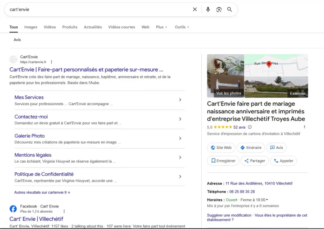
Task: Open the three-dot menu in the business panel
Action: click(x=305, y=127)
